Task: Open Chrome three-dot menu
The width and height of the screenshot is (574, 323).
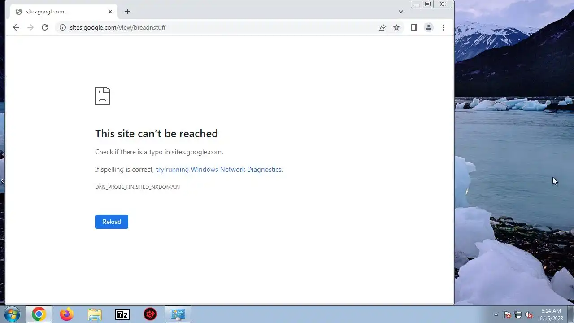Action: click(x=443, y=27)
